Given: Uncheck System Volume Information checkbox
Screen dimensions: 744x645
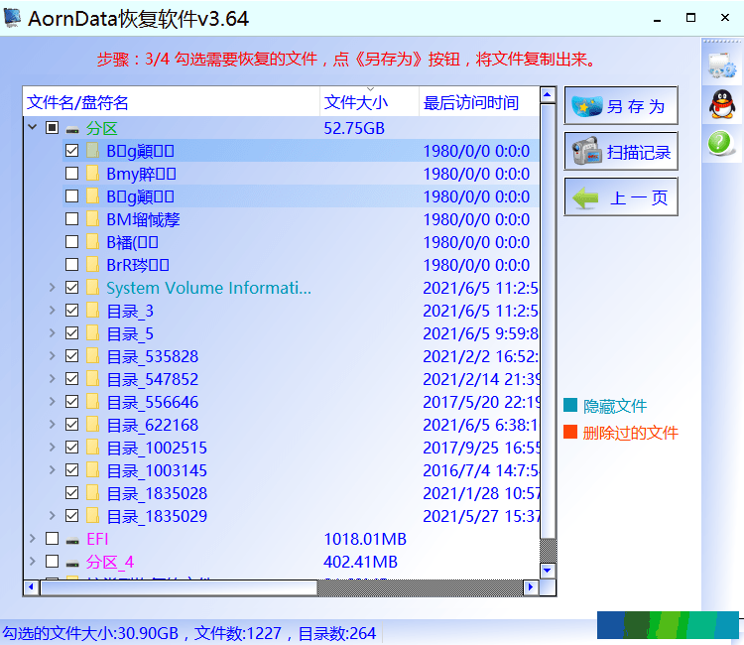Looking at the screenshot, I should 71,287.
